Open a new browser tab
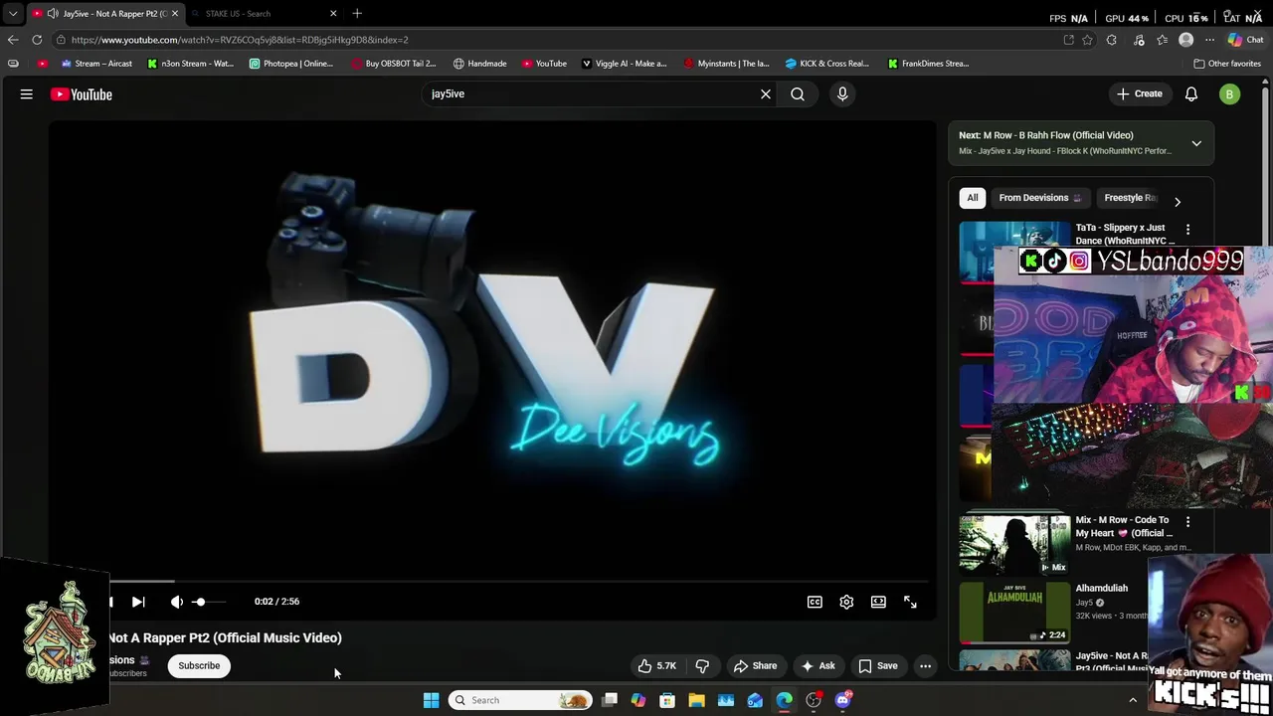The height and width of the screenshot is (716, 1273). tap(357, 13)
